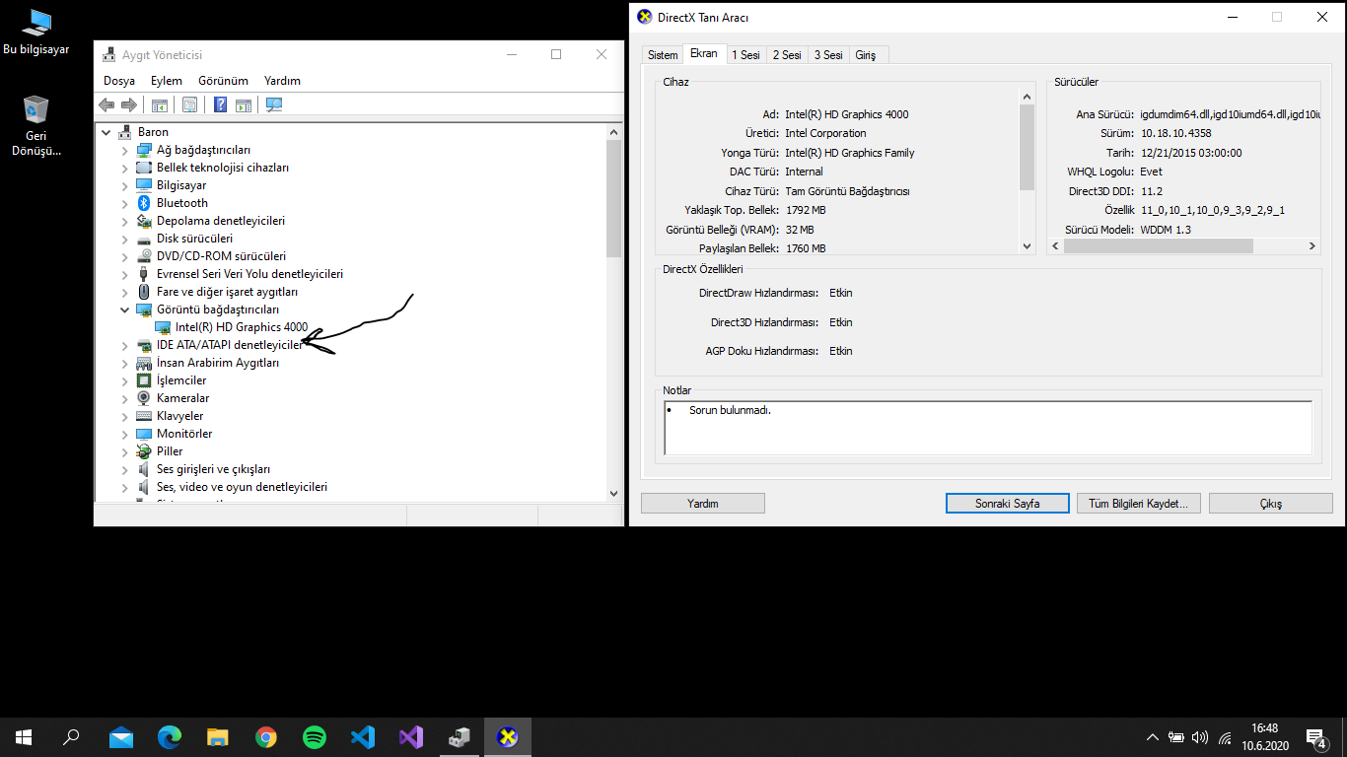
Task: Expand the Ağ bağdaştırıcıları node
Action: 124,150
